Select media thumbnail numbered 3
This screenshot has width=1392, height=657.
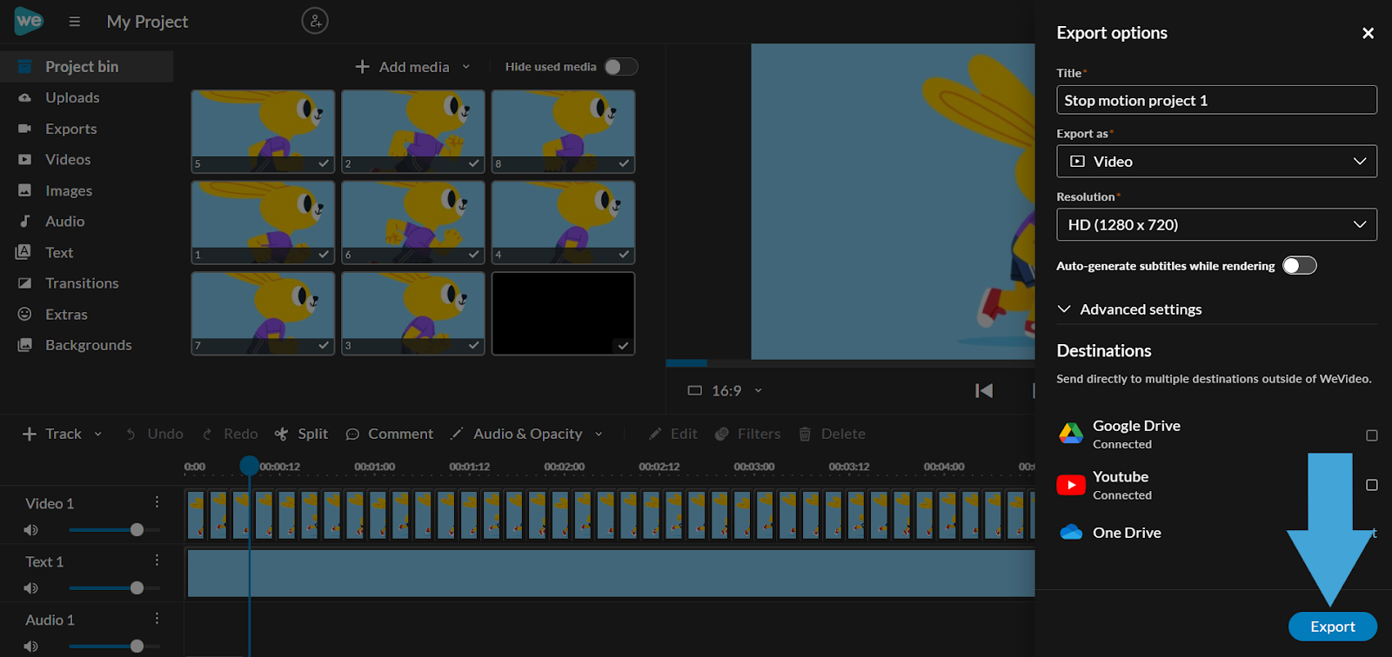[x=413, y=314]
